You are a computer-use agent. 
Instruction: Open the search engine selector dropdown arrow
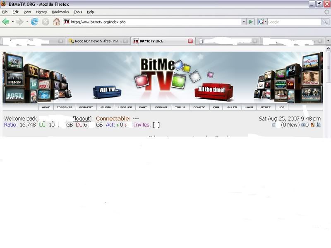265,22
